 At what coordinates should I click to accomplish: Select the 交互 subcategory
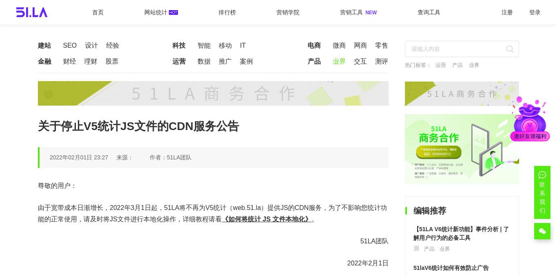(360, 62)
